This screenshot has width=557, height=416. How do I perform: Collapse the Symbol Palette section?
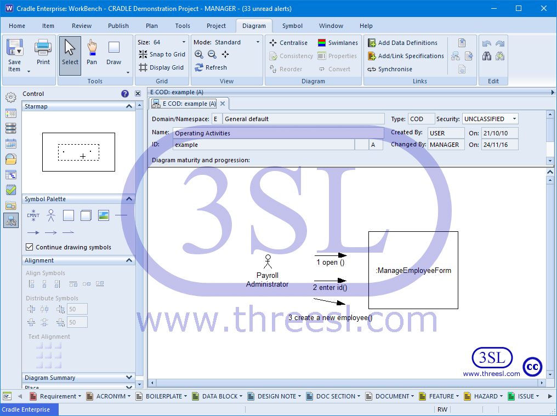pos(129,199)
